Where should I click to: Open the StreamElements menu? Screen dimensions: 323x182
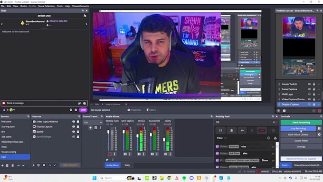[x=80, y=6]
